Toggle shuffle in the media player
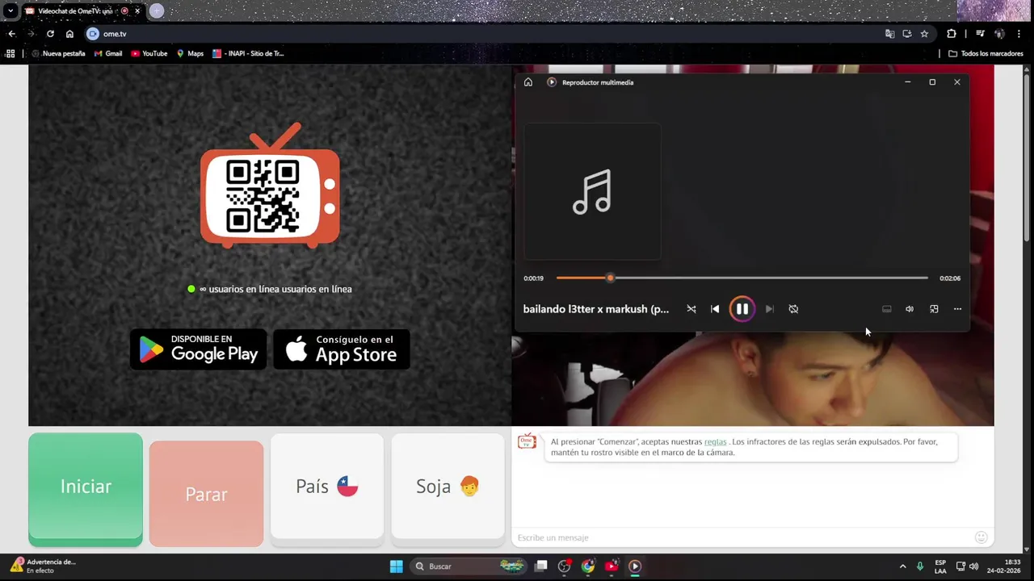The width and height of the screenshot is (1034, 581). pyautogui.click(x=691, y=309)
